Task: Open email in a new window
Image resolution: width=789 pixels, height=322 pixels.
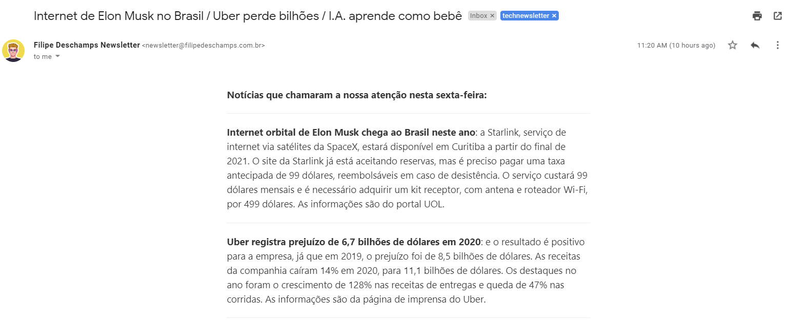Action: 777,16
